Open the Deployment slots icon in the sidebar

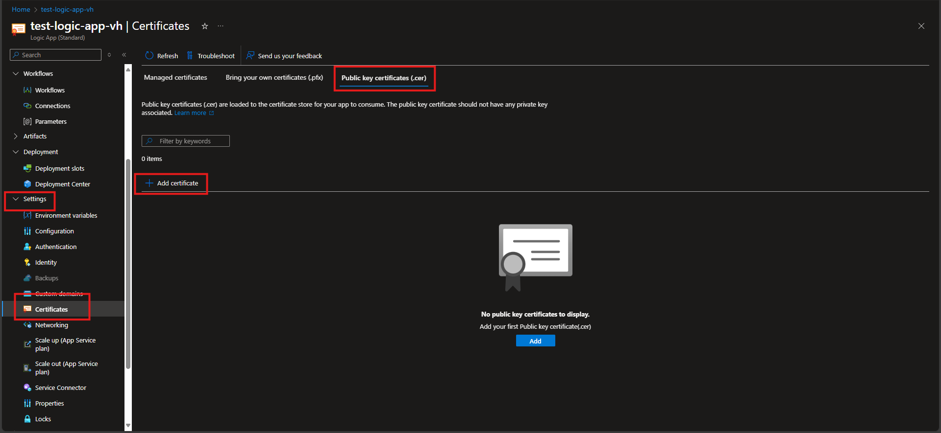point(27,168)
